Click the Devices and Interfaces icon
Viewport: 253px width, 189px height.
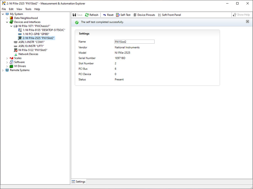(11, 22)
